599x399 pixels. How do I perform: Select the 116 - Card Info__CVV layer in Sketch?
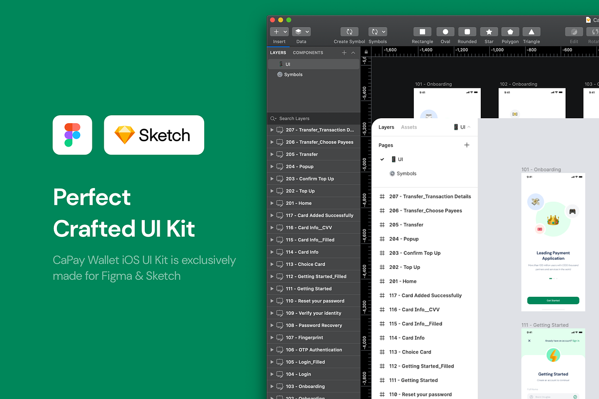(313, 227)
